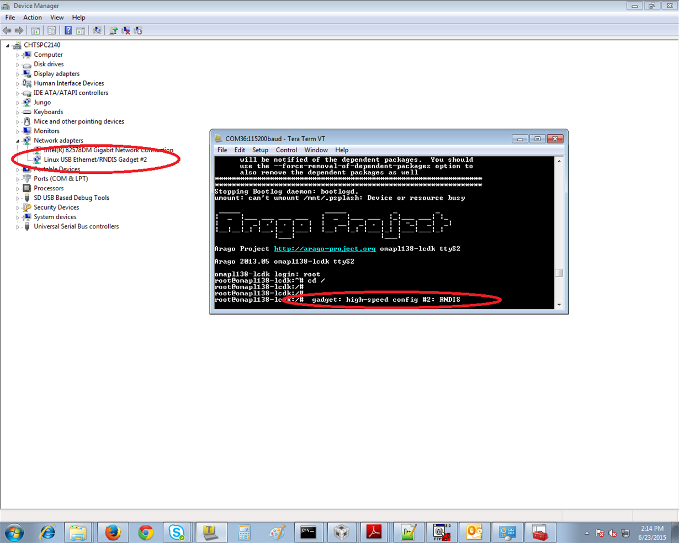
Task: Select Intel(R) 82578DM Gigabit Network Connection
Action: [x=108, y=150]
